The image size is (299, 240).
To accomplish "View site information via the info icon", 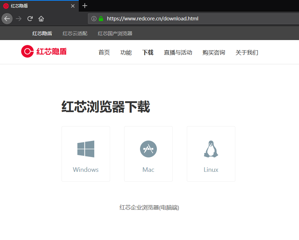I will click(94, 19).
